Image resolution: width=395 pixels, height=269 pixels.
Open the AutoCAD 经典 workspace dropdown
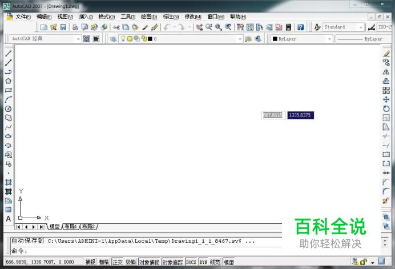78,39
